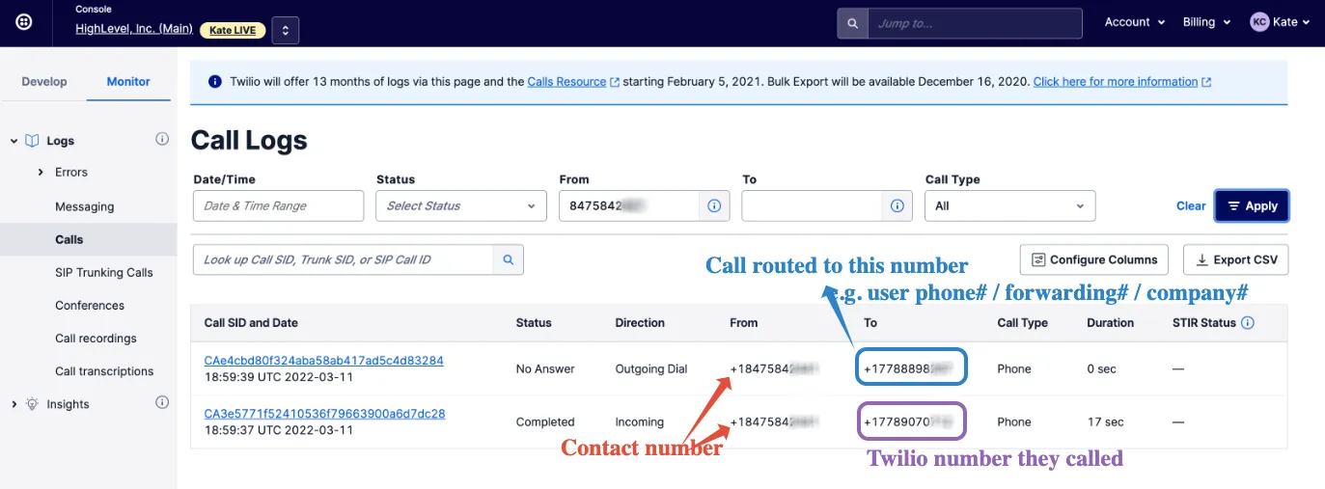
Task: Open the account switcher arrows button
Action: click(x=286, y=30)
